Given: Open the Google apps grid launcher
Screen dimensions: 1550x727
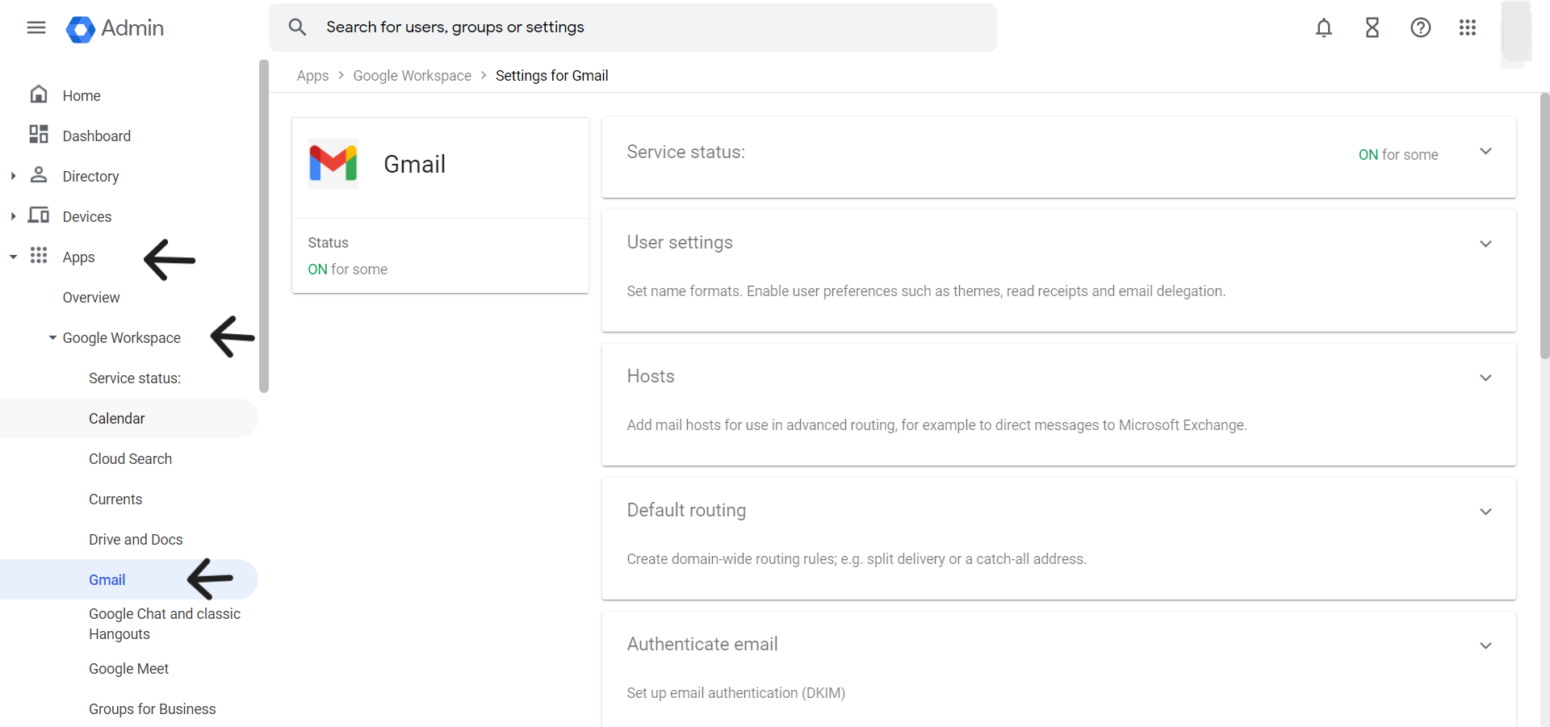Looking at the screenshot, I should tap(1468, 28).
